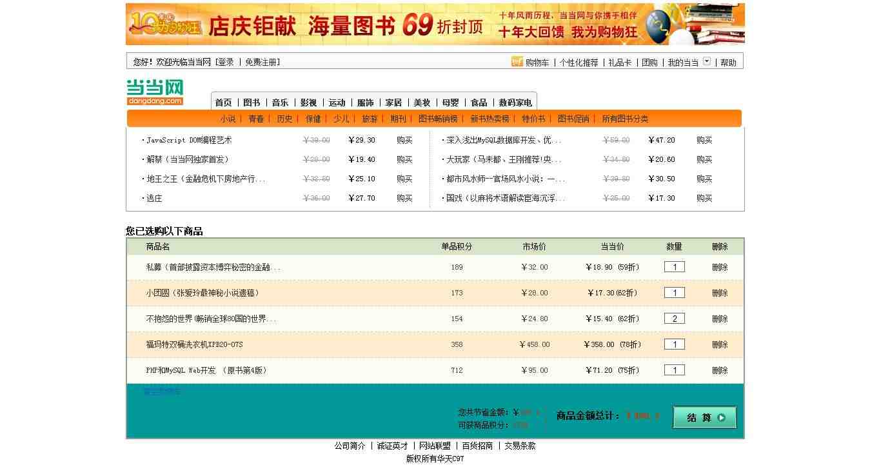Open the 团购 group-buy link
870x465 pixels.
(649, 63)
